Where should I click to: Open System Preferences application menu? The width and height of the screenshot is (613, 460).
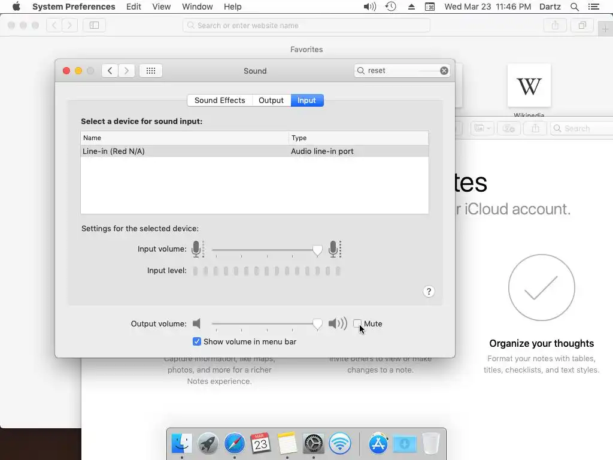[x=74, y=7]
